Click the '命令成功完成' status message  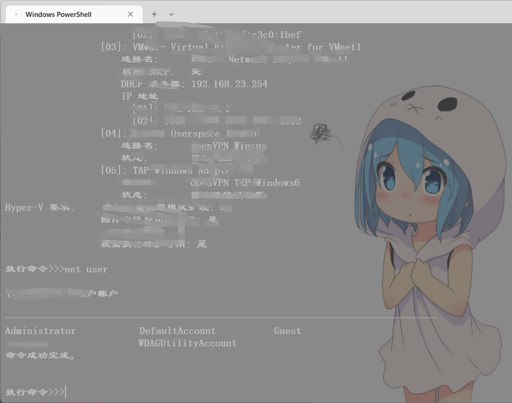tap(40, 355)
